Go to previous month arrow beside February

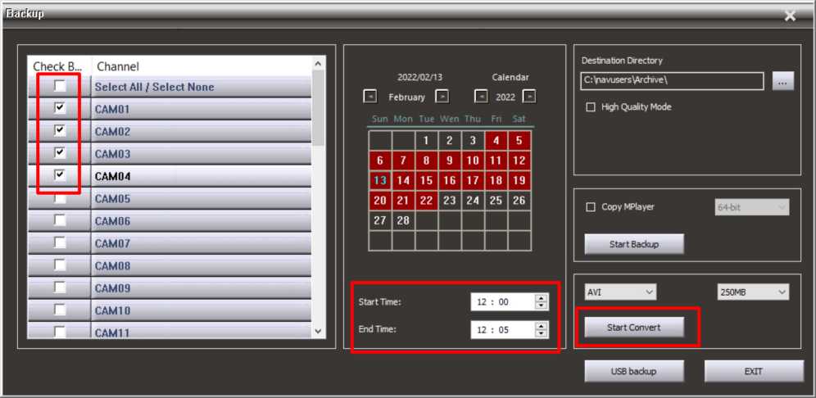pos(371,97)
